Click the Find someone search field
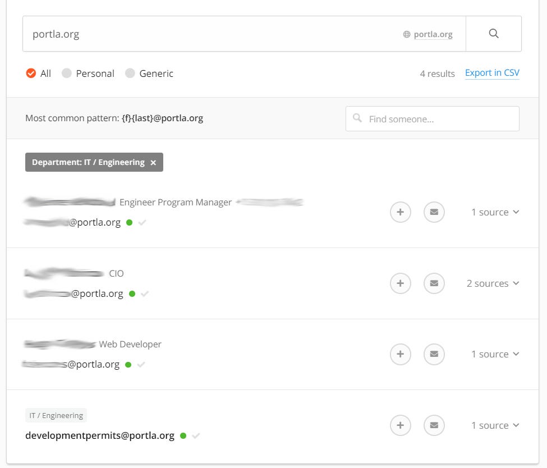 tap(432, 118)
